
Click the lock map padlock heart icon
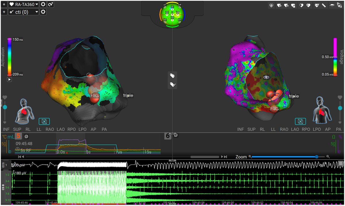point(293,5)
